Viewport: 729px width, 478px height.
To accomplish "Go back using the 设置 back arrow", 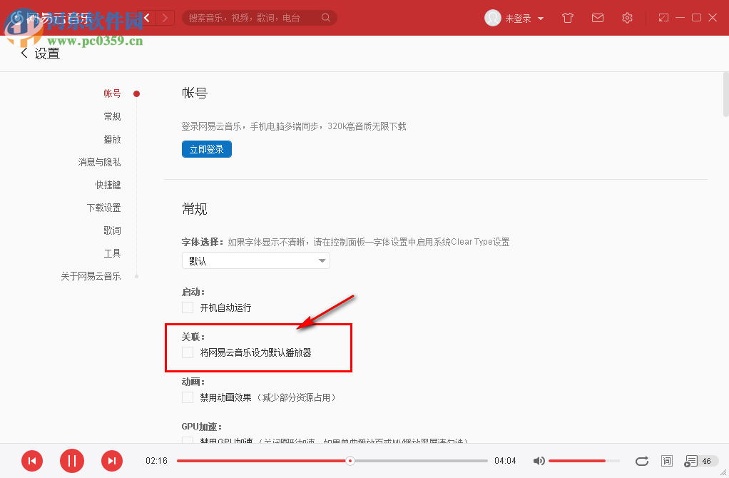I will point(24,52).
